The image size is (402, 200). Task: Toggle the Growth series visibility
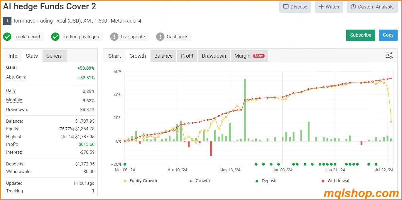pyautogui.click(x=199, y=181)
